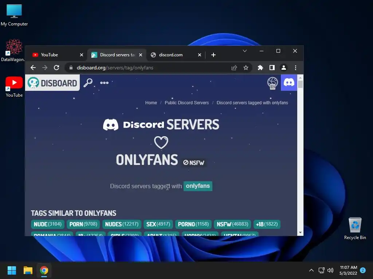373x279 pixels.
Task: Open the Recycle Bin
Action: click(x=355, y=229)
